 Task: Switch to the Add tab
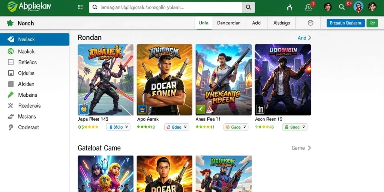[x=256, y=23]
